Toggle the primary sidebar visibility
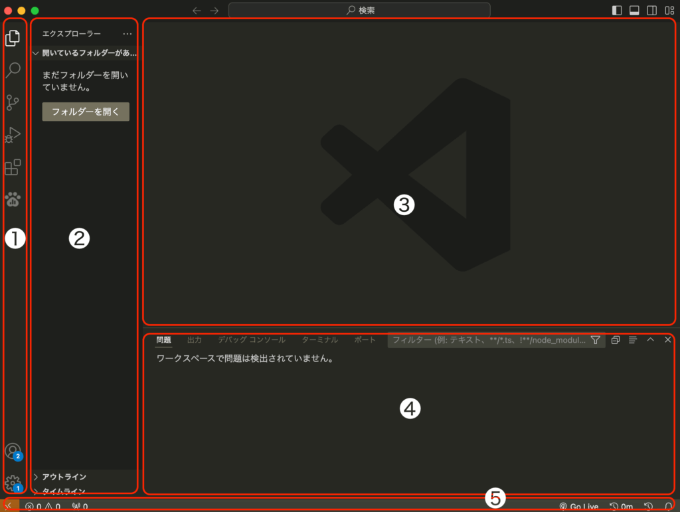 pyautogui.click(x=617, y=10)
